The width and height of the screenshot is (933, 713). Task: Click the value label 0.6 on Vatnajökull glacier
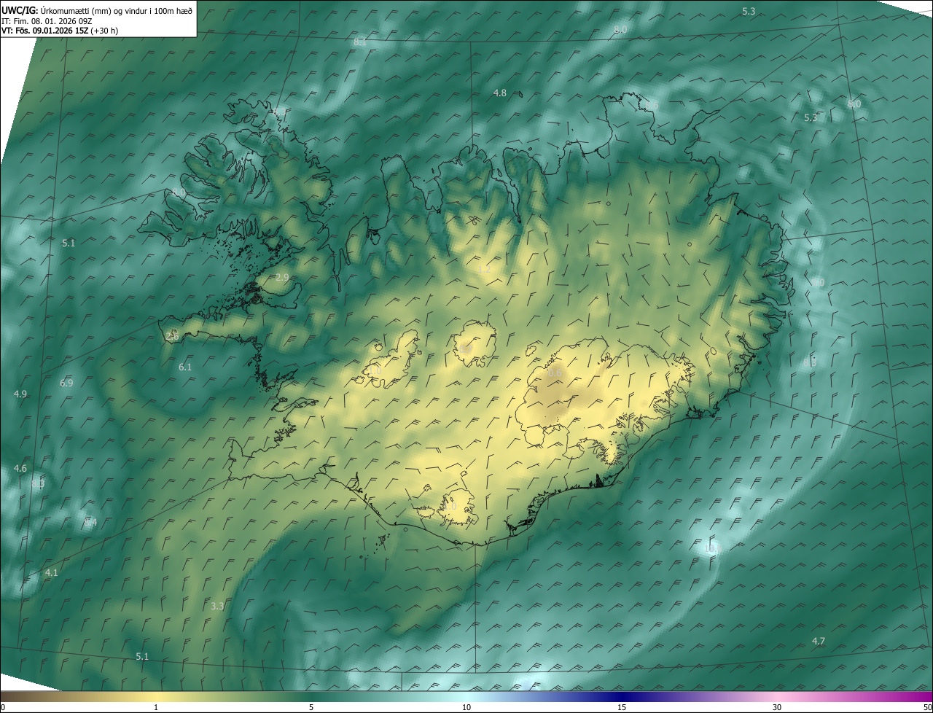554,373
